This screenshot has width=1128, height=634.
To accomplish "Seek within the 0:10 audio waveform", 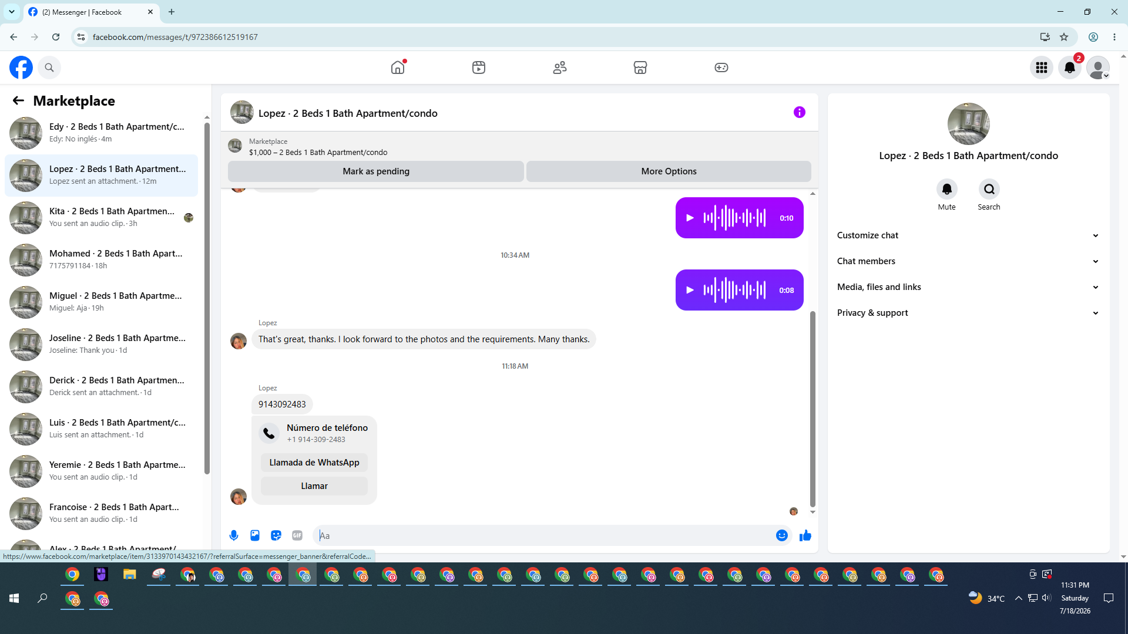I will (x=734, y=218).
